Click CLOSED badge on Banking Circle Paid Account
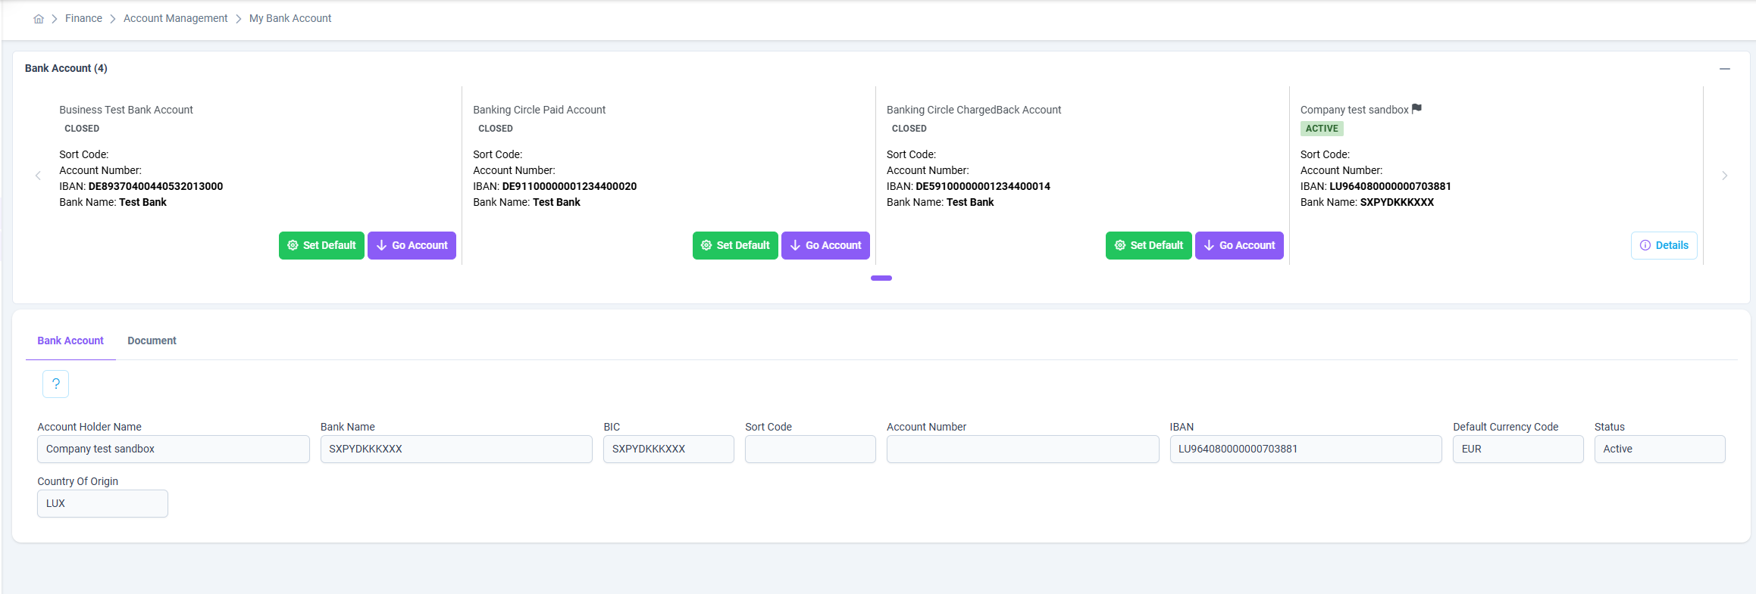The height and width of the screenshot is (594, 1756). [x=496, y=129]
